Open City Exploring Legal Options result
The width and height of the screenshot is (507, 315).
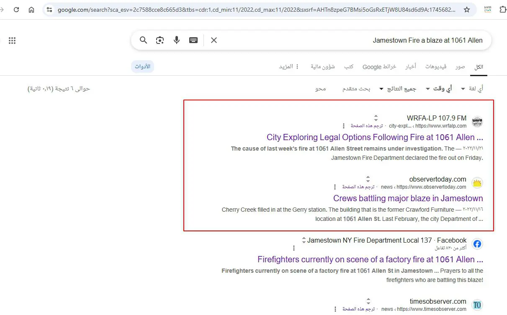click(375, 137)
